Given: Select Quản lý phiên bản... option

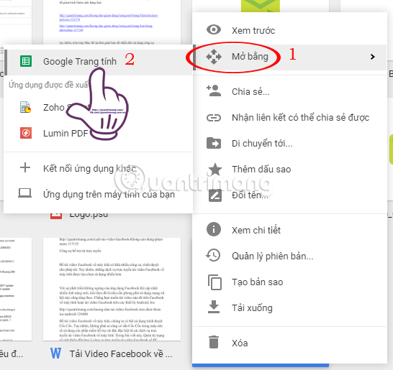Looking at the screenshot, I should (x=290, y=256).
